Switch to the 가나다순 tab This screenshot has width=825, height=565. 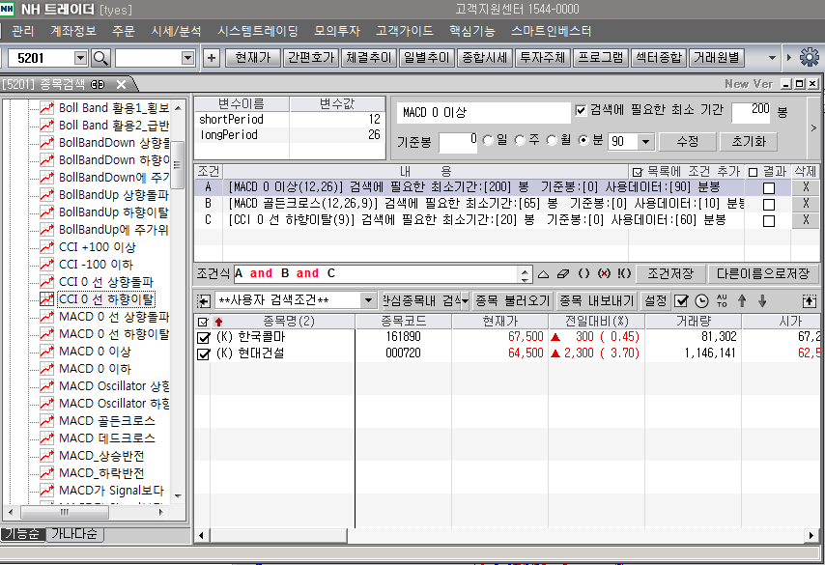point(76,534)
